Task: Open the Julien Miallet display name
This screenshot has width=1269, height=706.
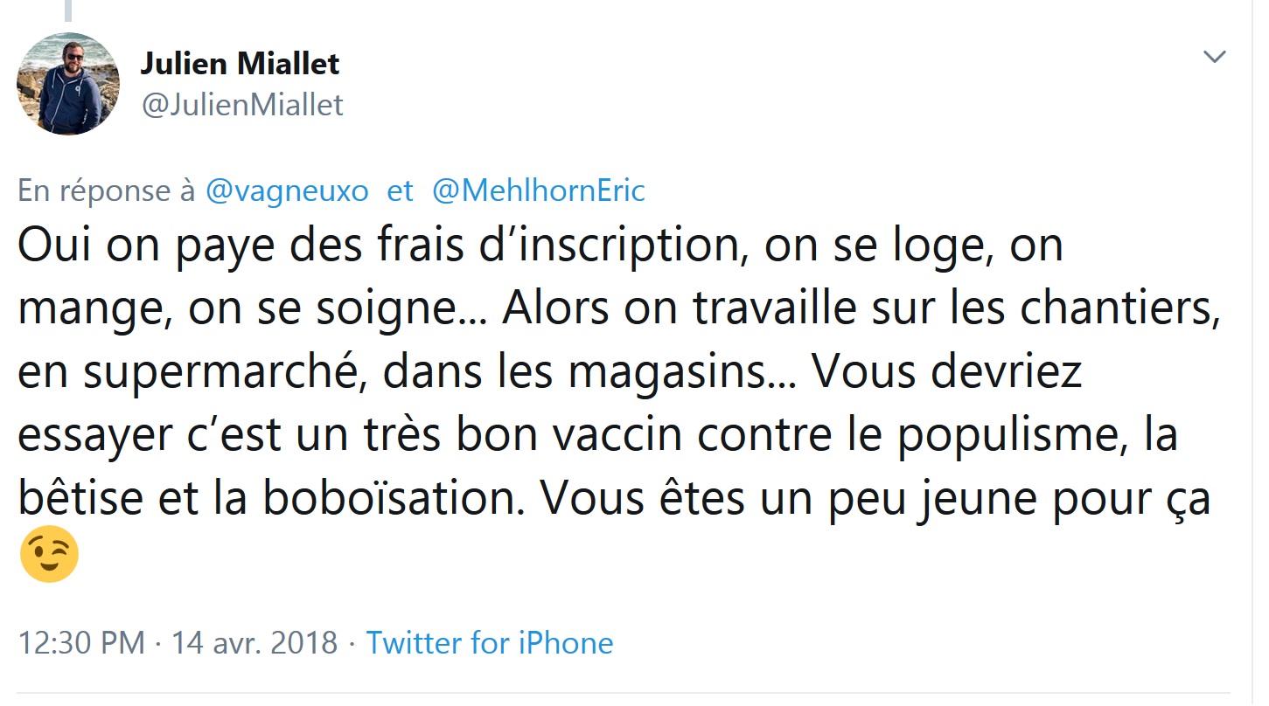Action: click(240, 64)
